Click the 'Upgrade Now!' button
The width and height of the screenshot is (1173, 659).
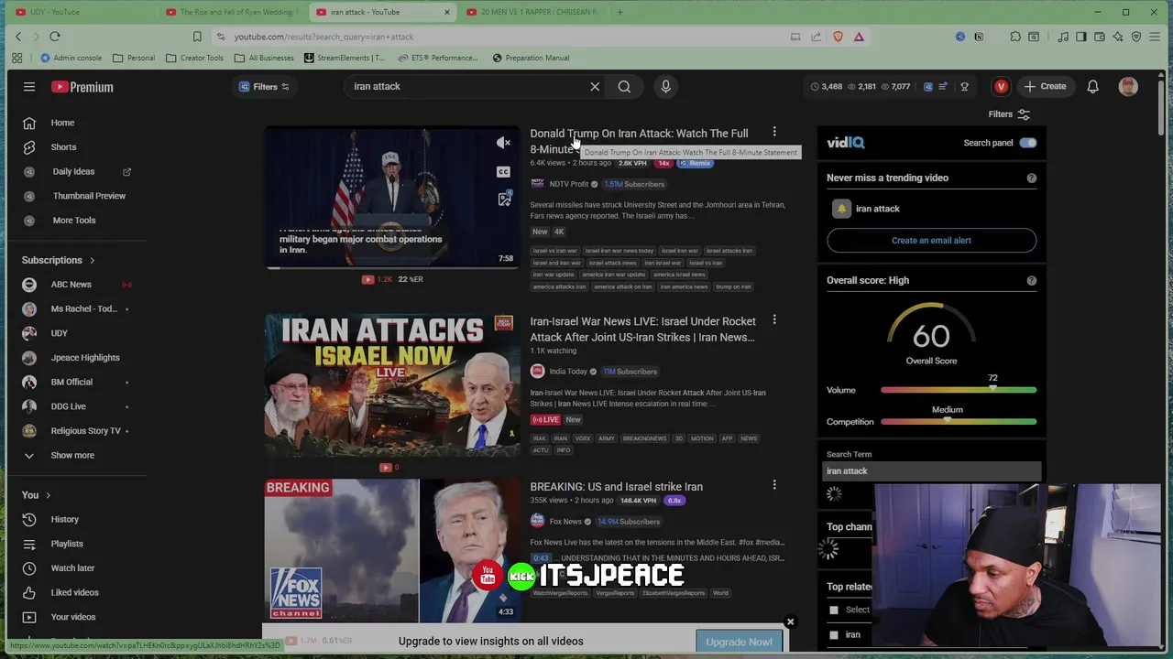tap(739, 642)
